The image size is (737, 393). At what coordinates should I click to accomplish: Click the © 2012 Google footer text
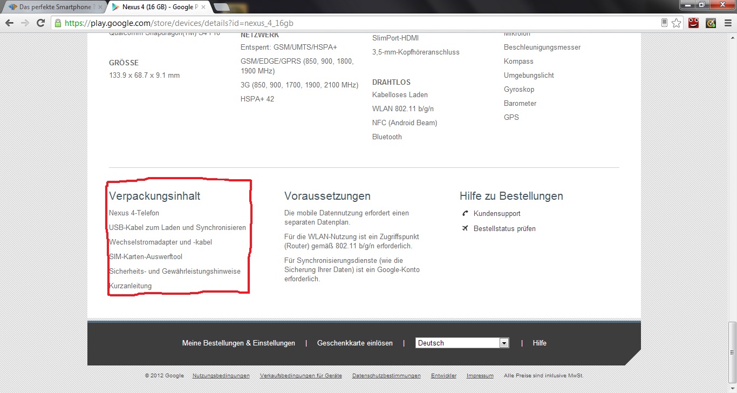pos(165,376)
